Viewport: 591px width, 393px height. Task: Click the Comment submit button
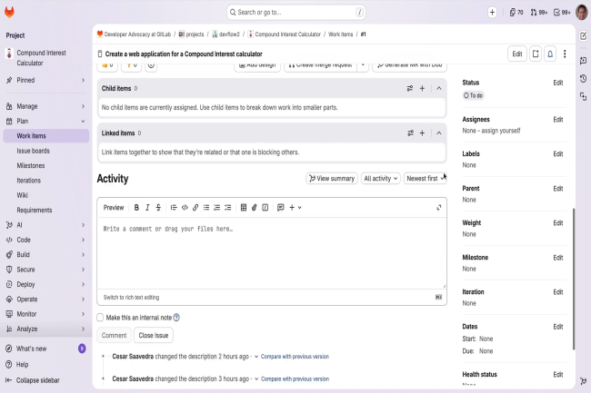pyautogui.click(x=115, y=336)
